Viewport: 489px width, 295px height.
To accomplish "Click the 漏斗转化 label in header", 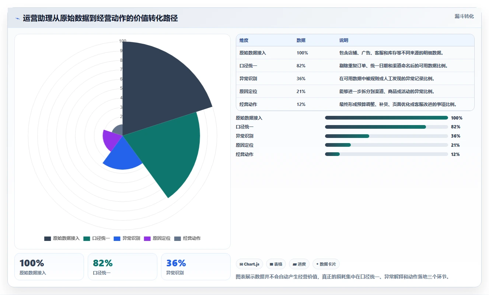I will tap(464, 16).
